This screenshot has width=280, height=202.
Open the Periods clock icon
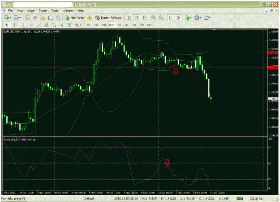pos(197,17)
